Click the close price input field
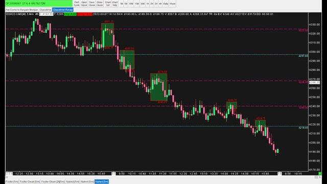The image size is (327, 184). [46, 14]
